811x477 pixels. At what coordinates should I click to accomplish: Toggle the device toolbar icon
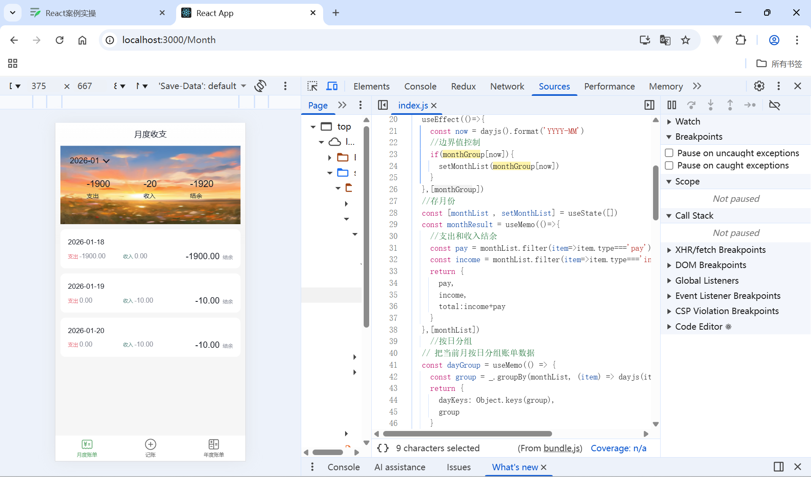pyautogui.click(x=332, y=86)
